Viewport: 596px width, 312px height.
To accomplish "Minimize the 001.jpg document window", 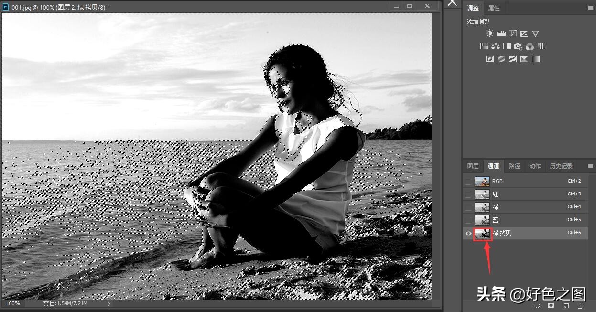I will pyautogui.click(x=396, y=6).
